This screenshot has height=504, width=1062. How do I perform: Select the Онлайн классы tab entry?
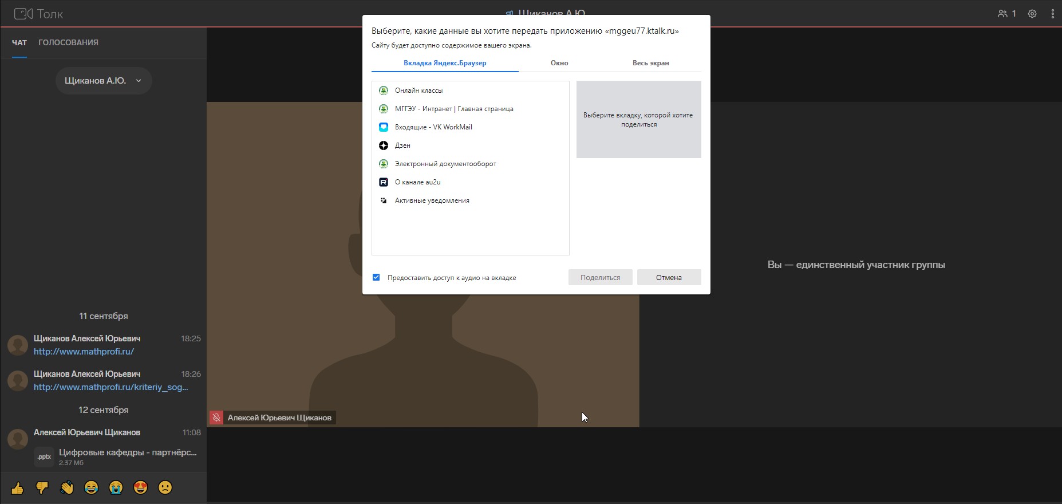pos(419,90)
